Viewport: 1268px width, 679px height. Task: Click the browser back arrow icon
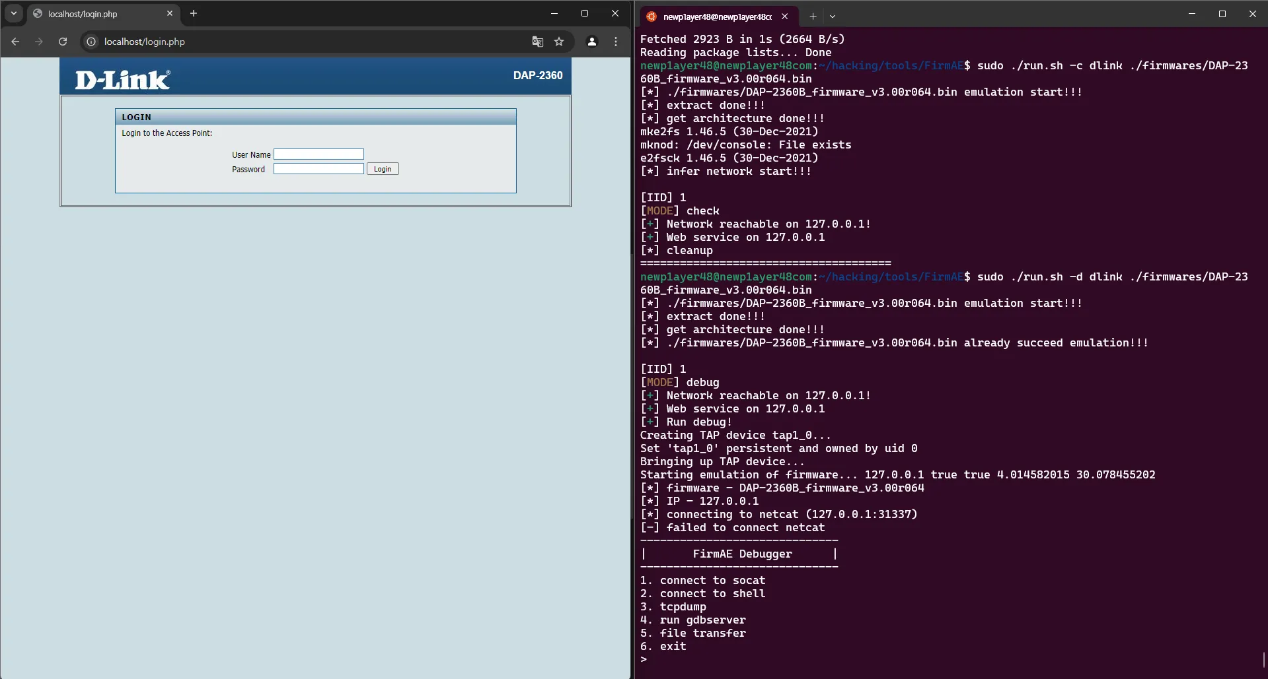(15, 42)
